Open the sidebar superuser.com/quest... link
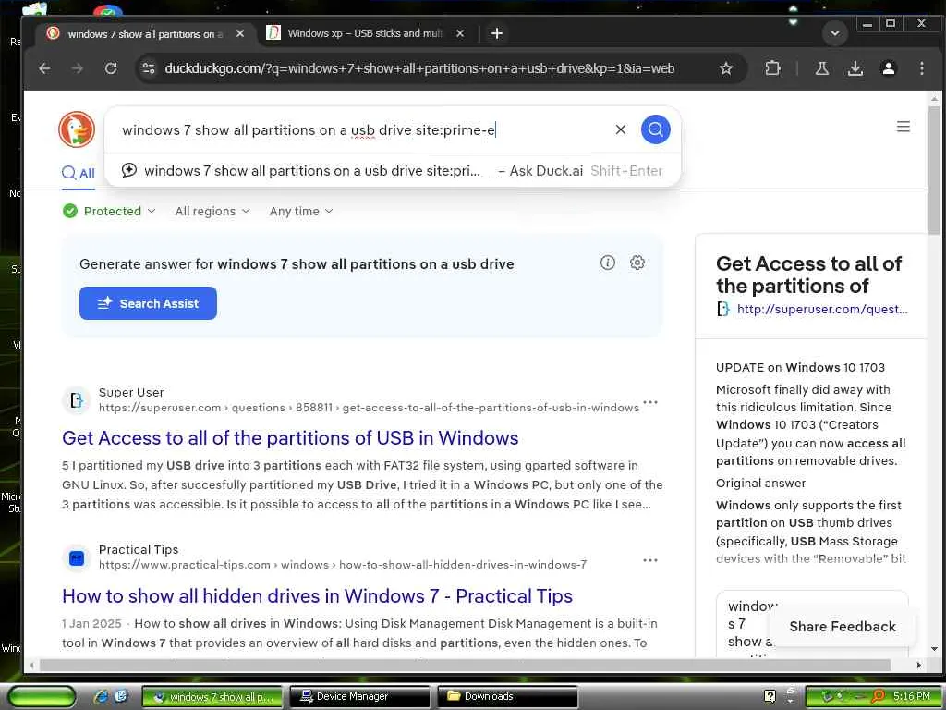Viewport: 946px width, 710px height. [822, 309]
